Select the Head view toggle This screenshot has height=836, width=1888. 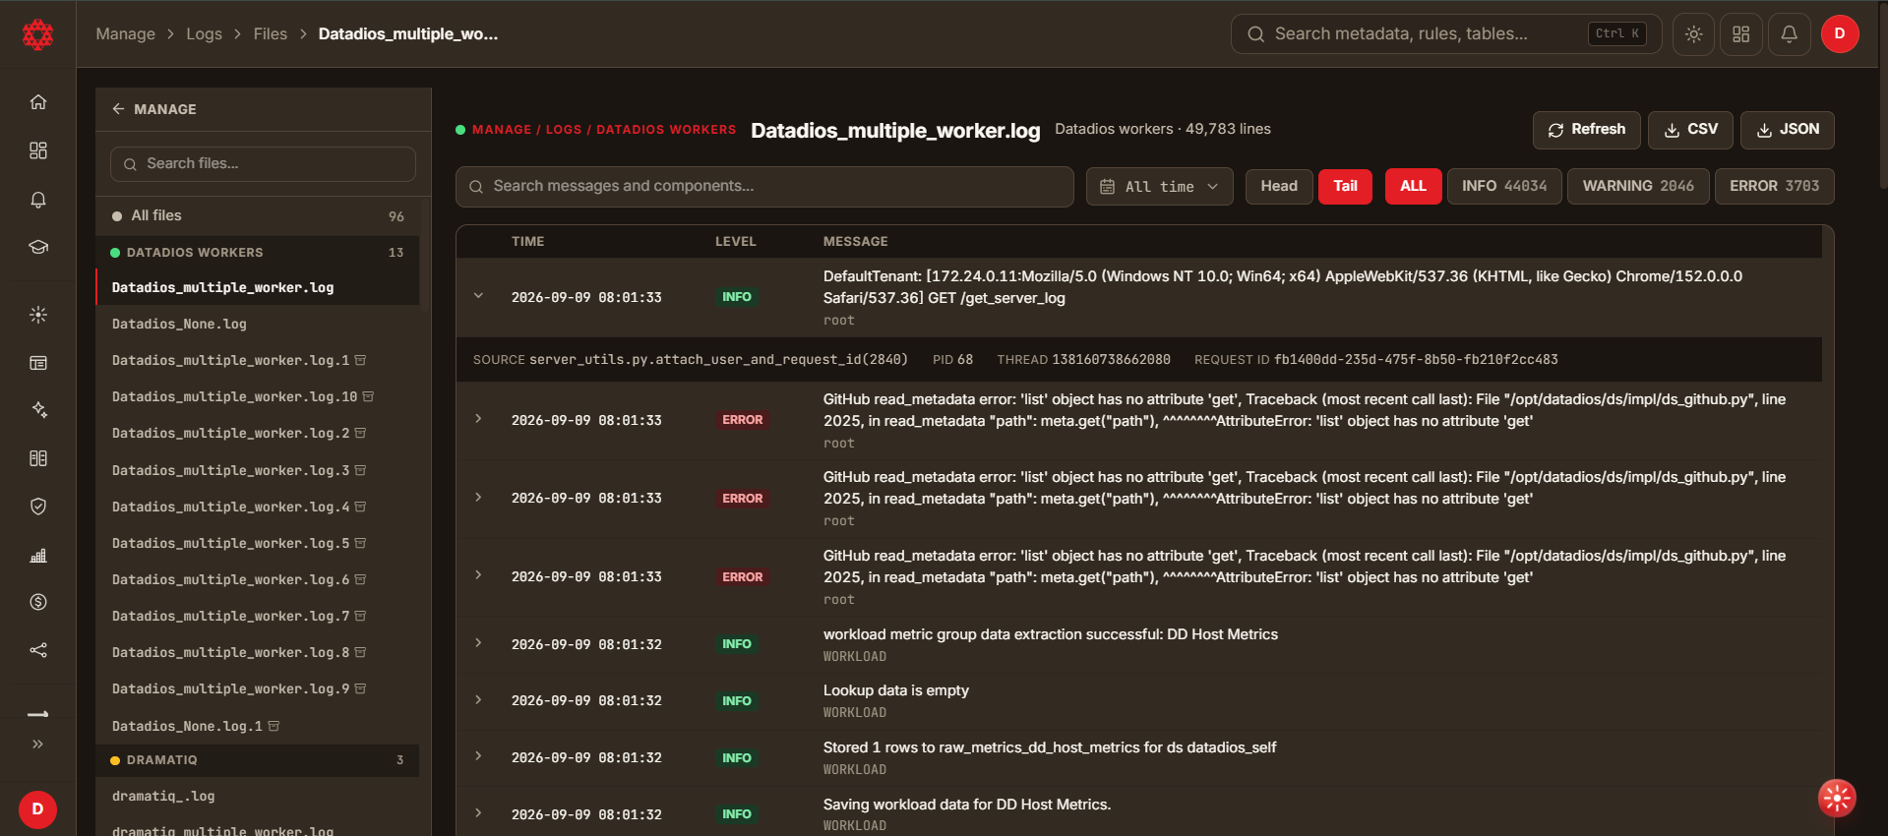[x=1279, y=186]
